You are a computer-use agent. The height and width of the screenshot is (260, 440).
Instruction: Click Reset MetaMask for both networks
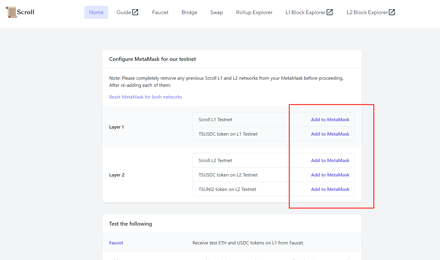146,97
